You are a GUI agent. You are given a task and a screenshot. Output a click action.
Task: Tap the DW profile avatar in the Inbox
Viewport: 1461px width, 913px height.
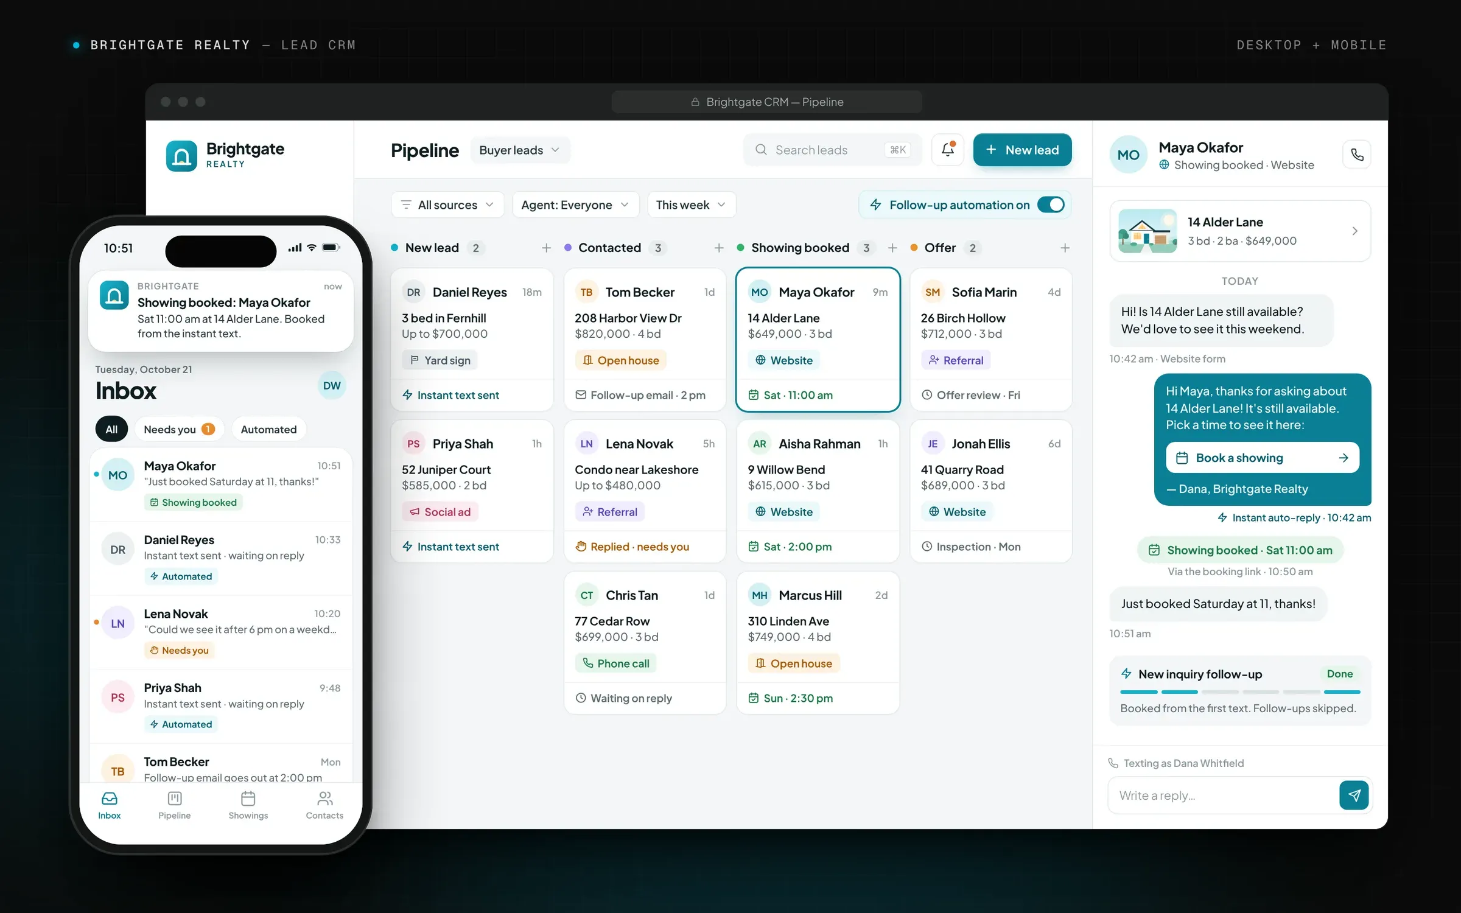pos(332,385)
